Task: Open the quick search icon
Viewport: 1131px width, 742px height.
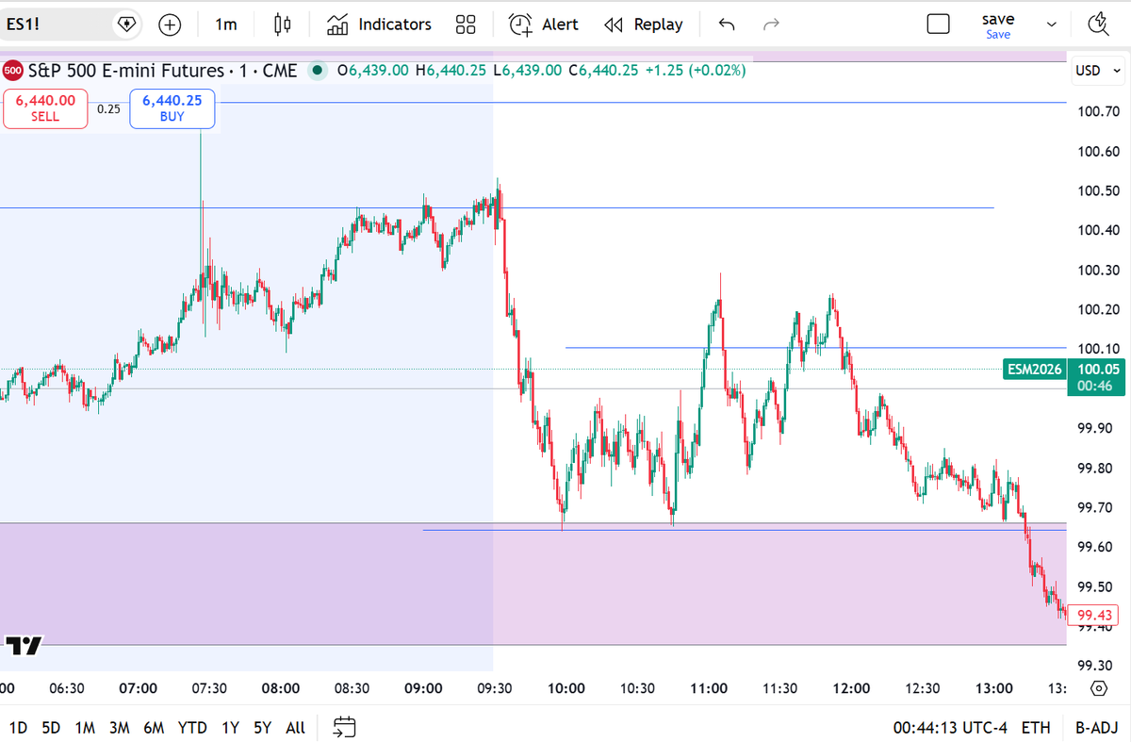Action: (1098, 25)
